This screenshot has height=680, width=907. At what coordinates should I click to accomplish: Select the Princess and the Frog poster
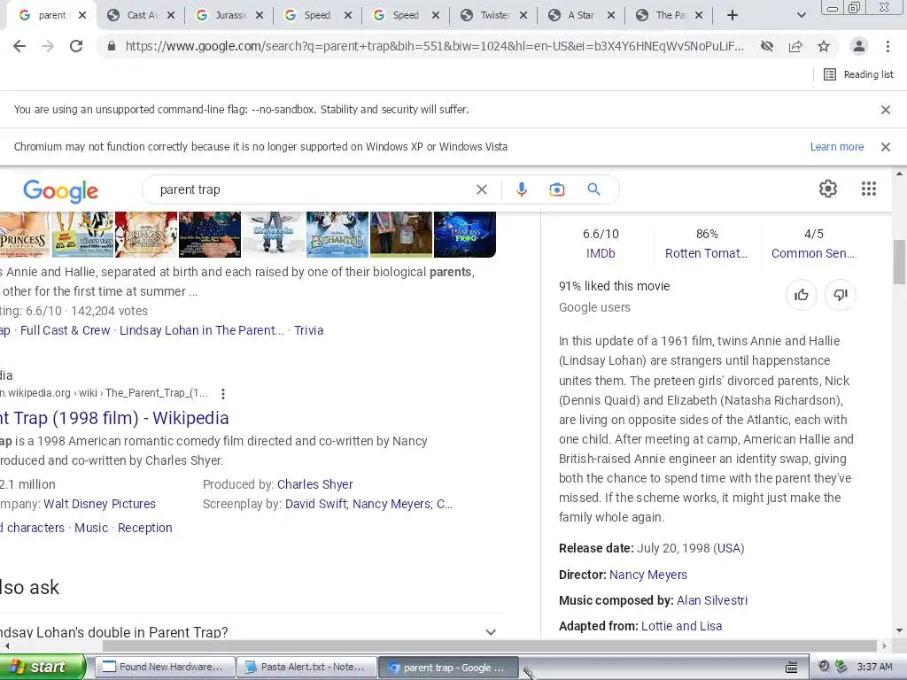pos(464,234)
